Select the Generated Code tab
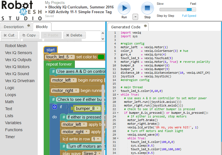This screenshot has width=222, height=155. [126, 27]
